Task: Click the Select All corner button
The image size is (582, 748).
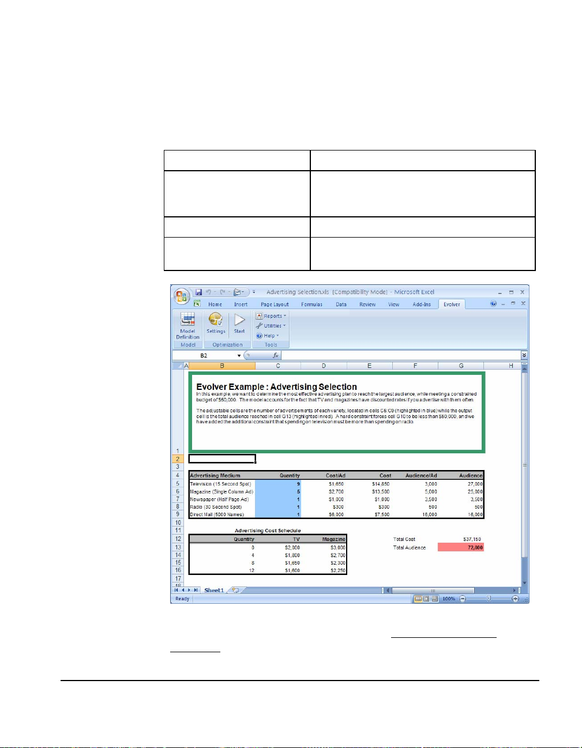Action: point(178,366)
